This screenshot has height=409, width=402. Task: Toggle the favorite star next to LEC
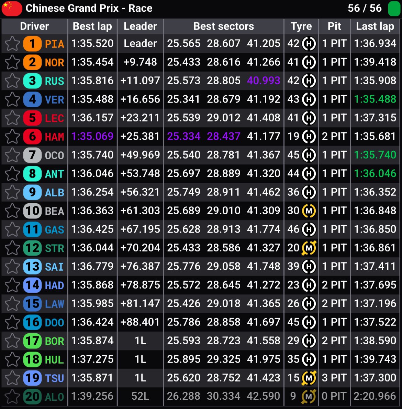point(12,118)
